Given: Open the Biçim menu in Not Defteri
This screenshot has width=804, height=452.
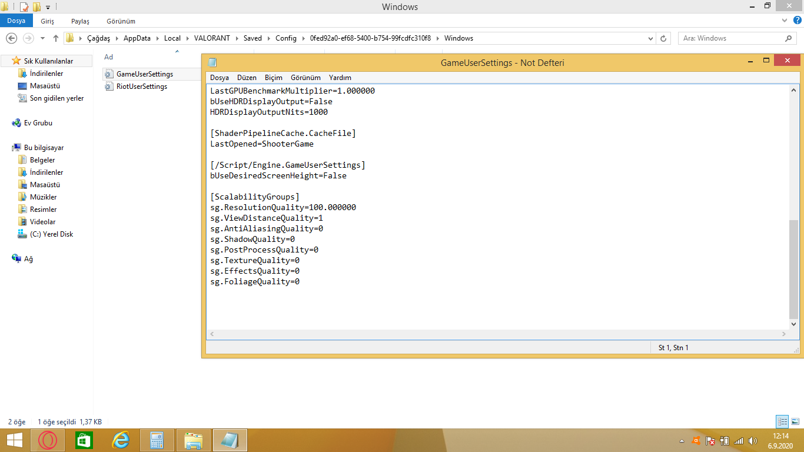Looking at the screenshot, I should tap(274, 78).
